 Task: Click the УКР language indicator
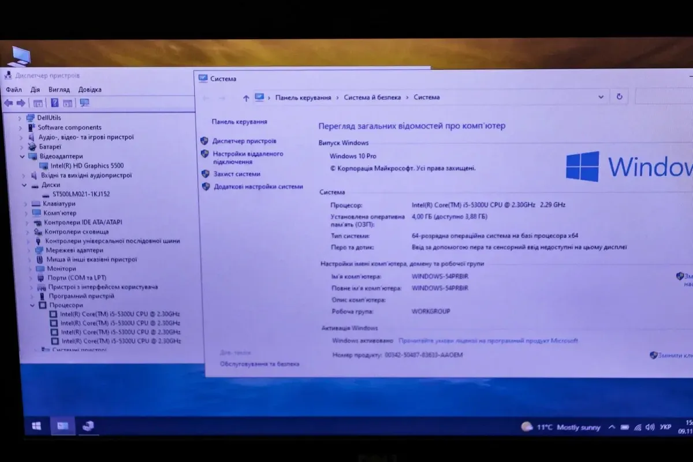tap(665, 427)
